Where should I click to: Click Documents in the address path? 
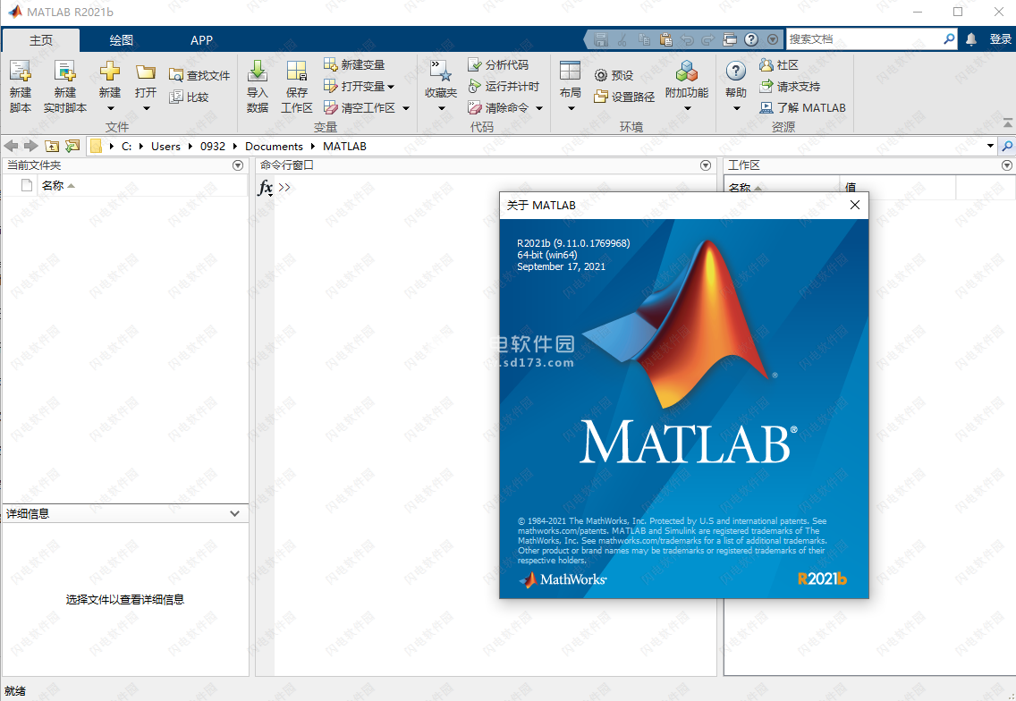tap(274, 147)
